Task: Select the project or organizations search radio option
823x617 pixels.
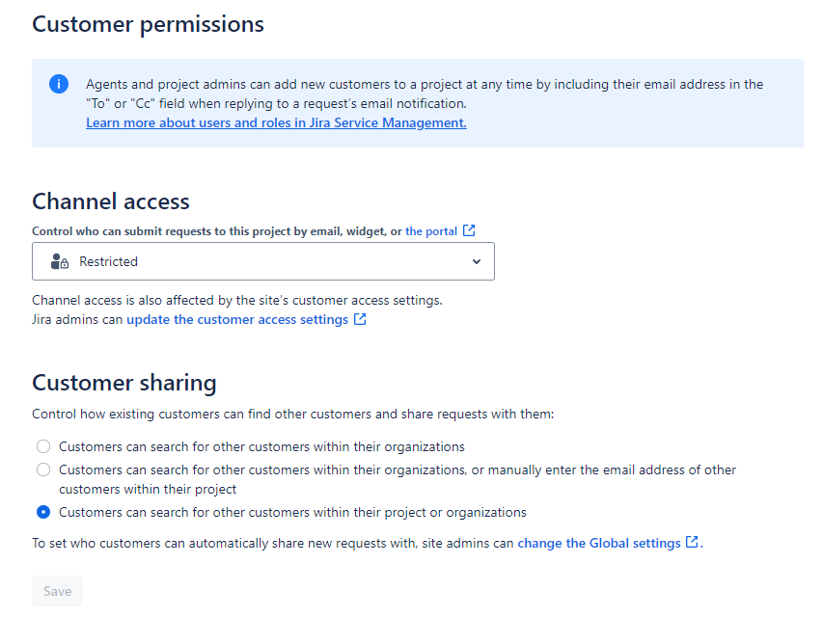Action: [x=43, y=512]
